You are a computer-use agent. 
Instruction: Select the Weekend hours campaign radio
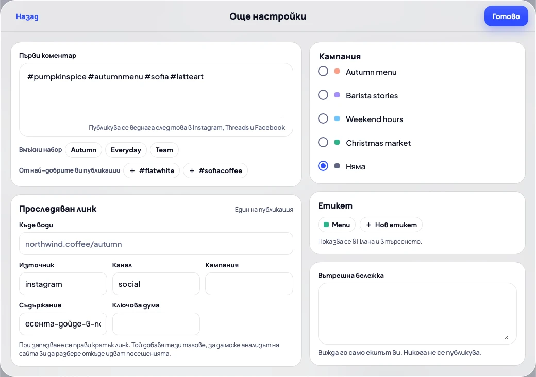click(x=323, y=119)
